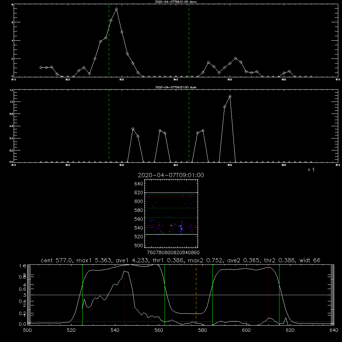
Task: Click the 540 tick label on bottom plot axis
Action: [x=115, y=330]
